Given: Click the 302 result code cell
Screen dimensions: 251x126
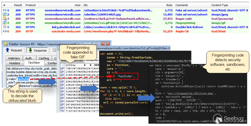Looking at the screenshot, I should click(x=18, y=27).
